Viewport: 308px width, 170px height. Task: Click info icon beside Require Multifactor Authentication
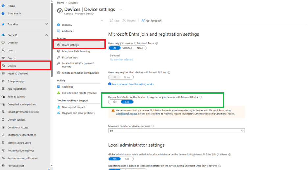[x=201, y=97]
